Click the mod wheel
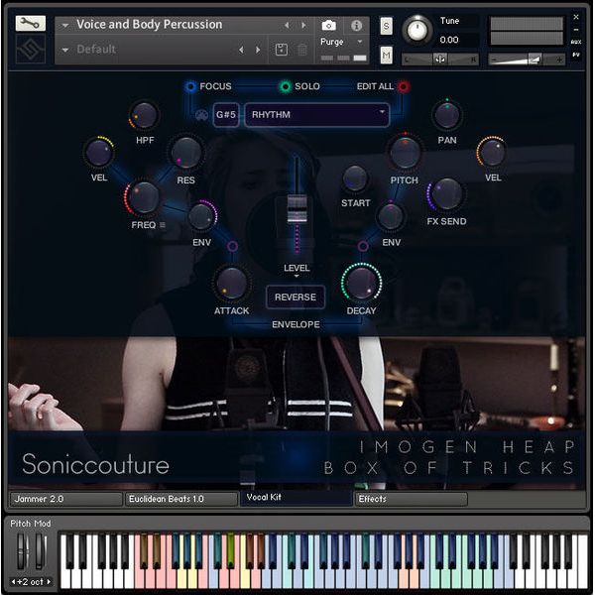 click(x=41, y=550)
